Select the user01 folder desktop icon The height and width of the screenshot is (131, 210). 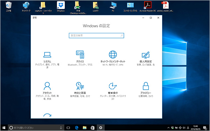(96, 7)
